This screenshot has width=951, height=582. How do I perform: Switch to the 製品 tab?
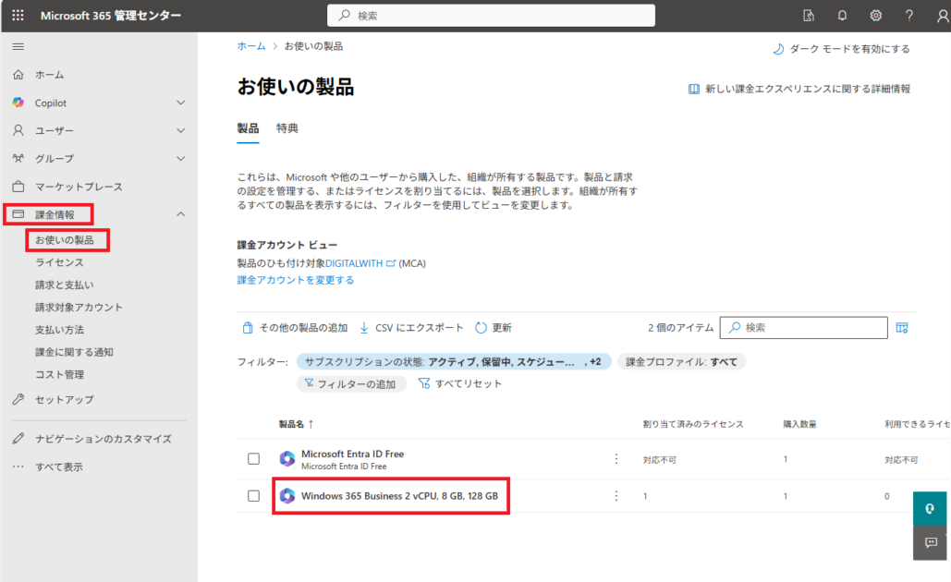click(x=248, y=128)
